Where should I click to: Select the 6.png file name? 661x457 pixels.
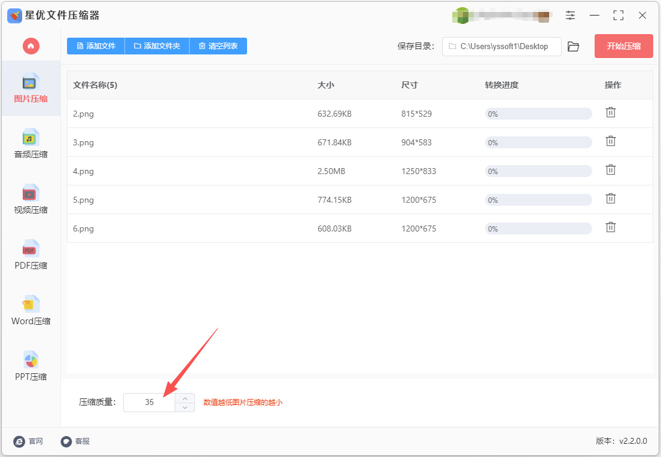[84, 228]
